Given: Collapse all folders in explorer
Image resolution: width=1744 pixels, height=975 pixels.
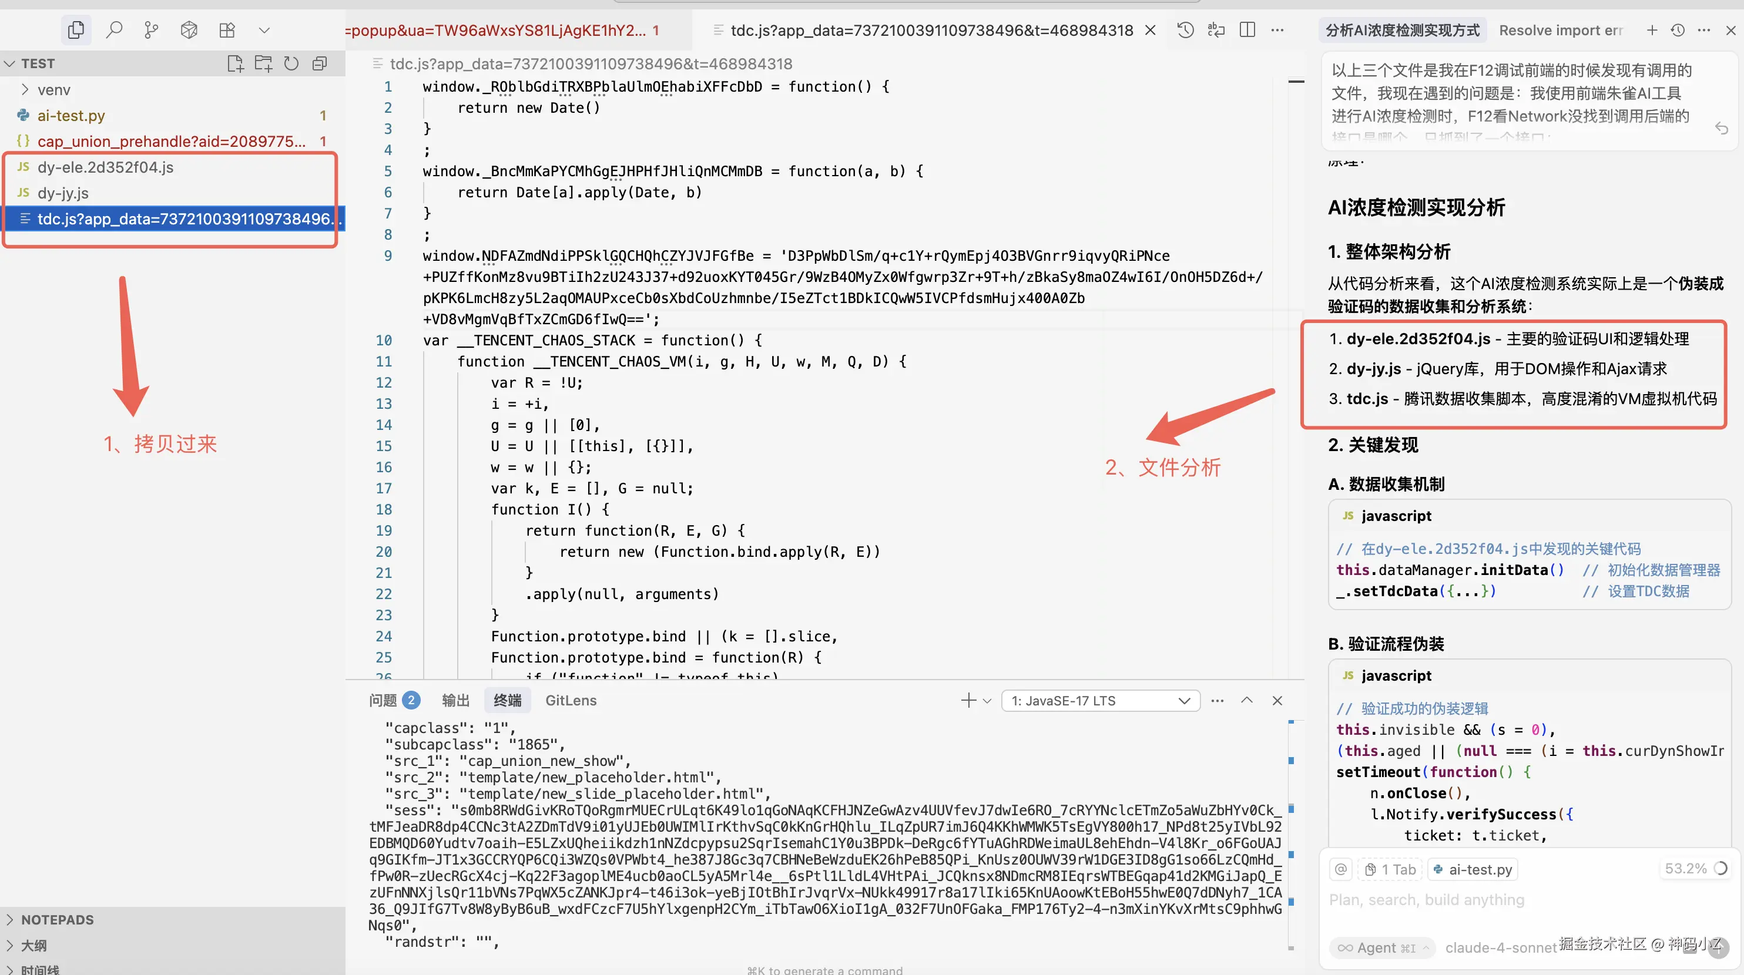Looking at the screenshot, I should pos(320,63).
